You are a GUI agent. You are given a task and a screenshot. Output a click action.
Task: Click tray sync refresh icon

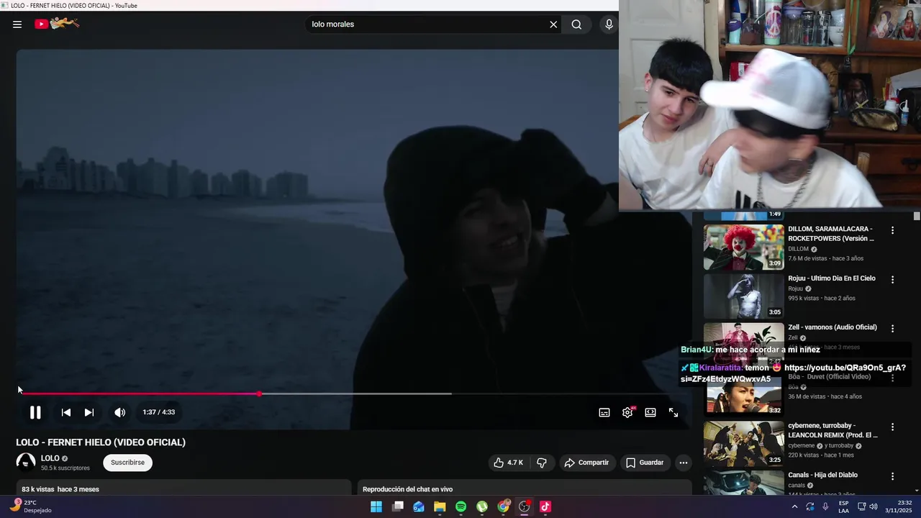[810, 506]
